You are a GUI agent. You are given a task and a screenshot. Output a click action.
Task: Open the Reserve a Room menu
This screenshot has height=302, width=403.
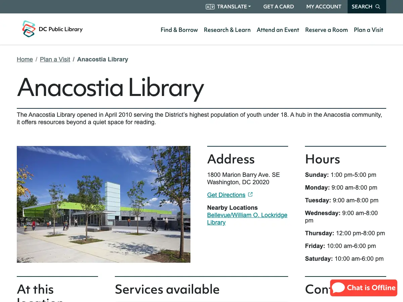326,30
